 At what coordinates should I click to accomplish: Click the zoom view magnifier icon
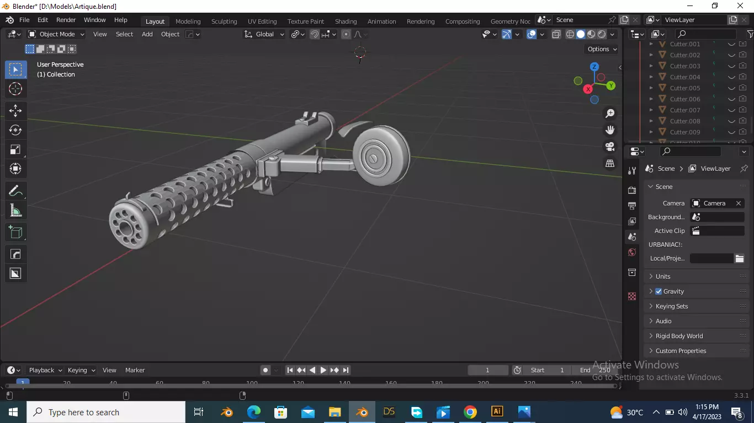(610, 113)
